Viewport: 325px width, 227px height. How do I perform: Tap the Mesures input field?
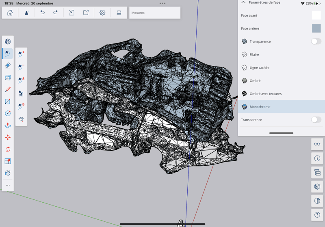click(x=154, y=13)
